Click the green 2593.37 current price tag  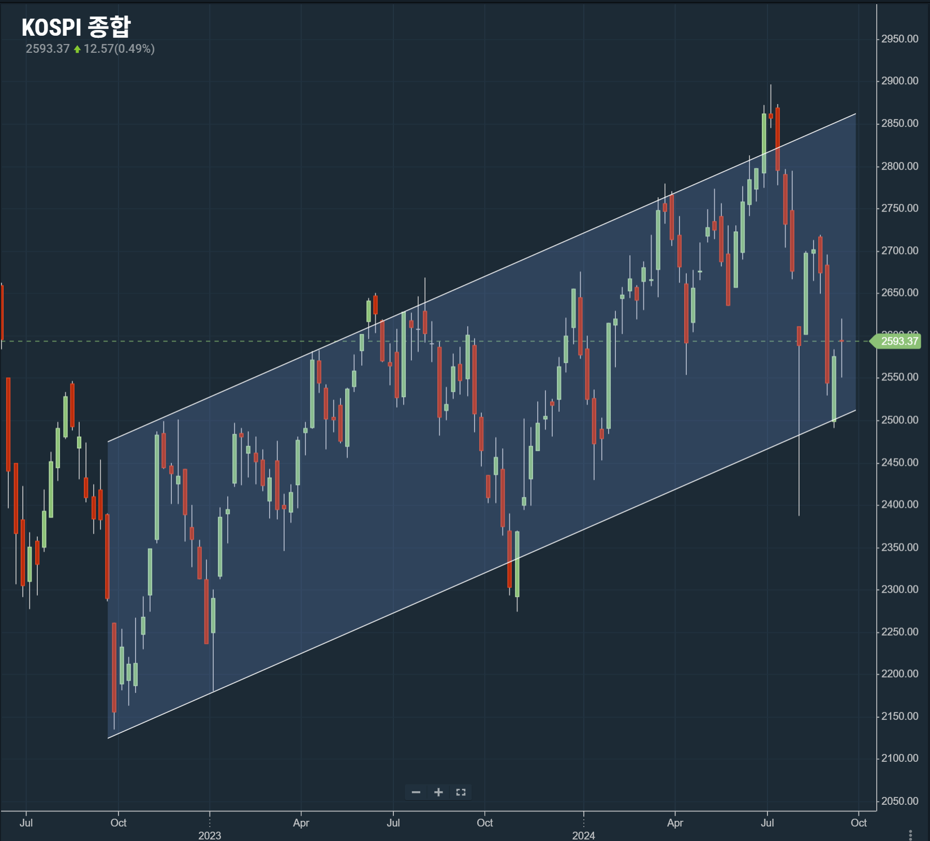coord(899,342)
